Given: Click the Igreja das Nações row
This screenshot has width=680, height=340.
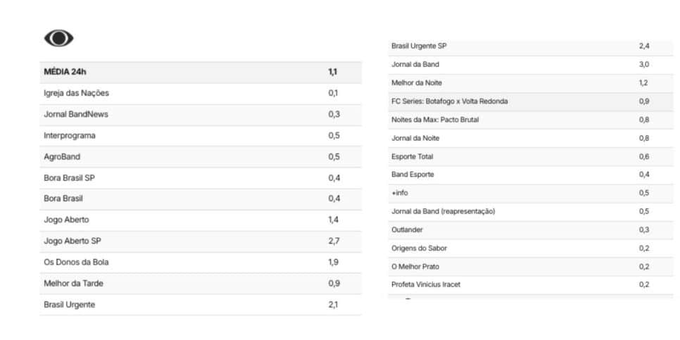Looking at the screenshot, I should 201,94.
